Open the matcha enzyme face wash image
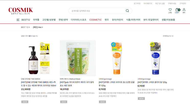 click(78, 58)
